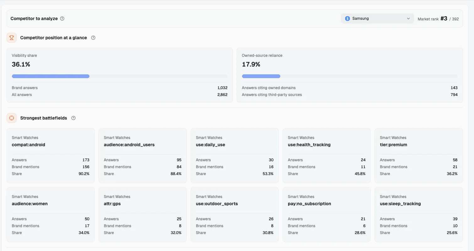Click the 90.2% share in compat:android
The image size is (474, 251).
[84, 174]
